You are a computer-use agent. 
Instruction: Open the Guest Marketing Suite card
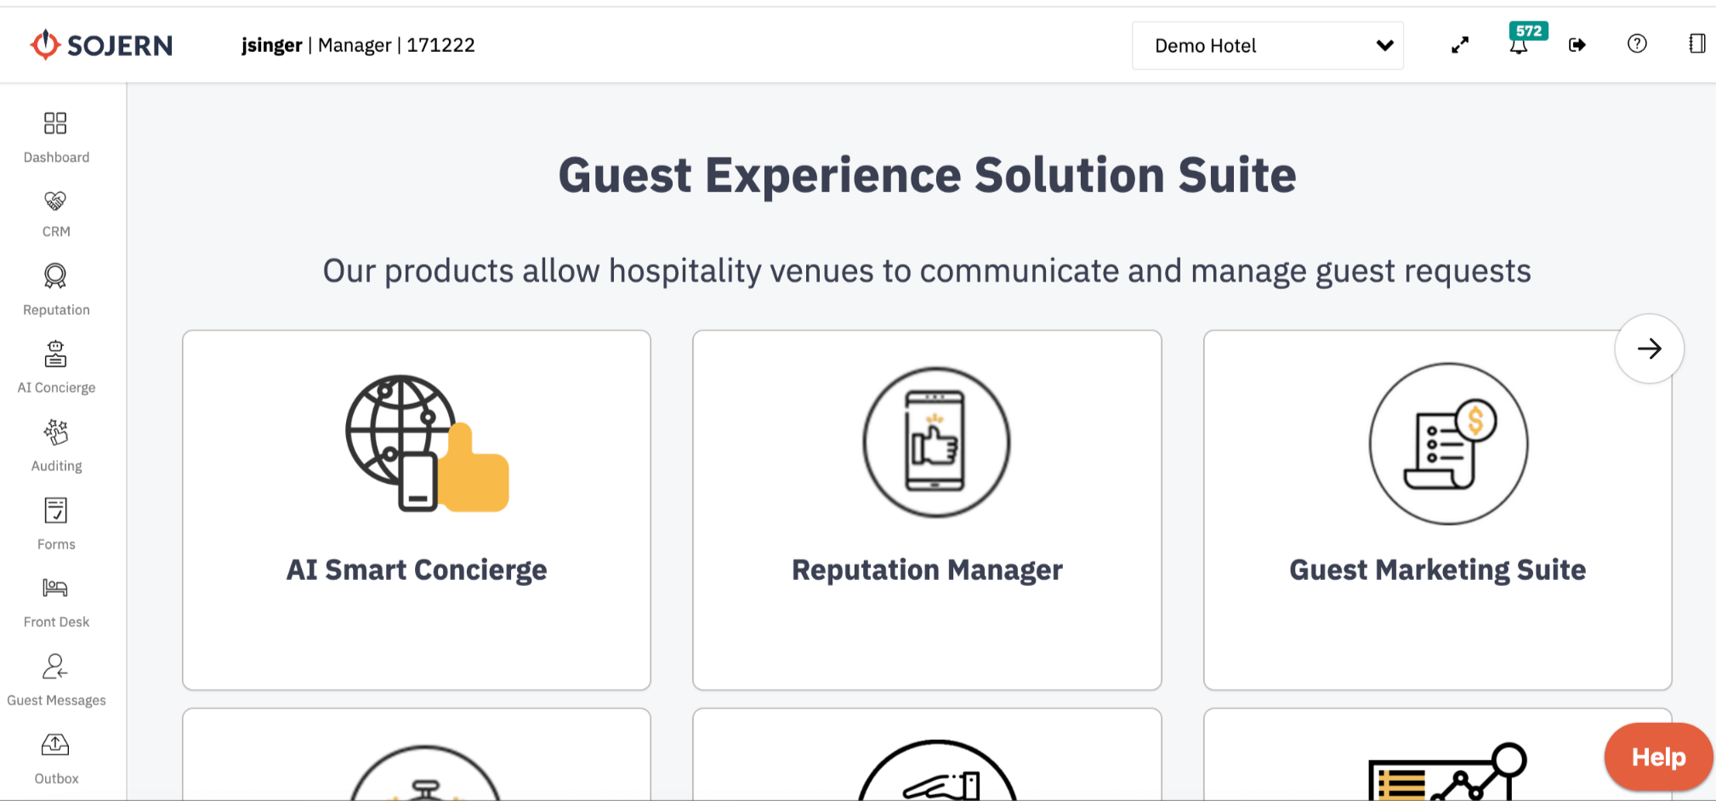pyautogui.click(x=1437, y=510)
